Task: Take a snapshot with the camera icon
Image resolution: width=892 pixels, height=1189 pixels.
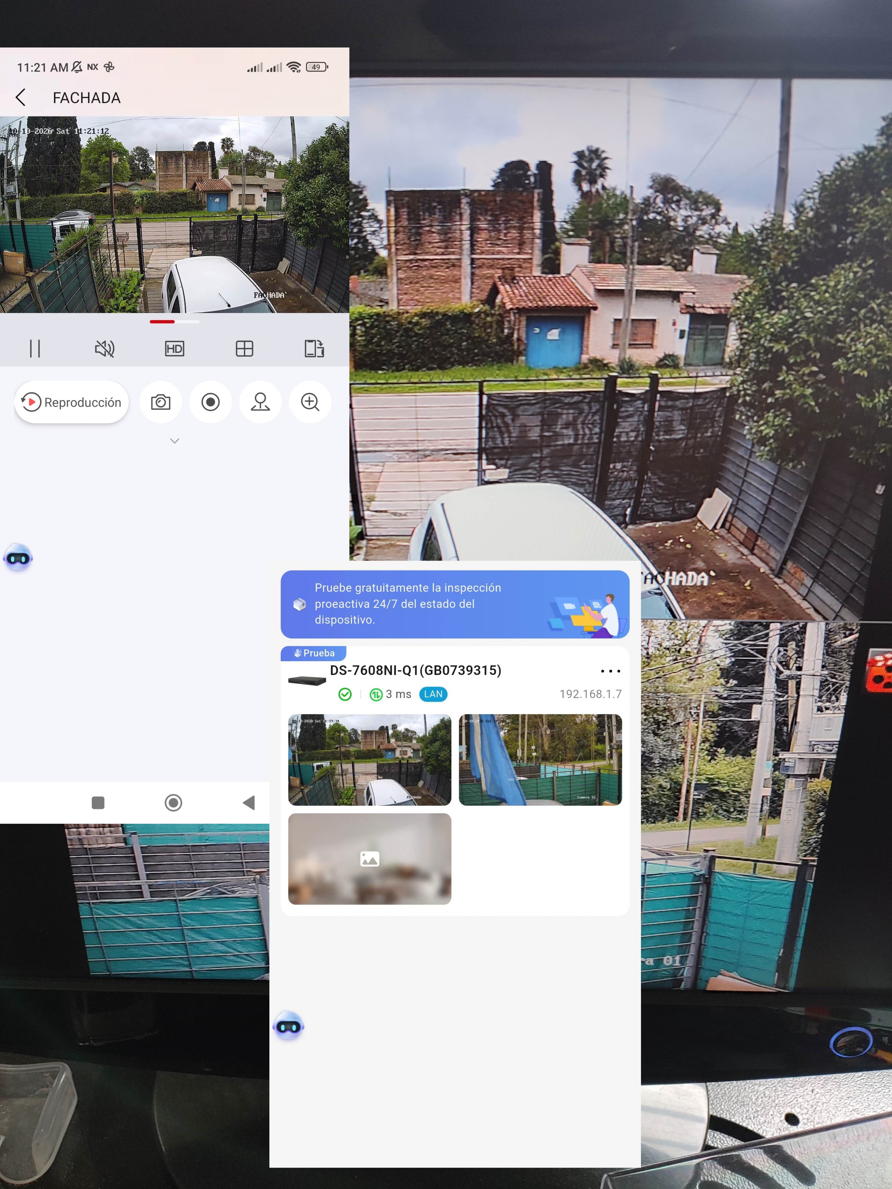Action: click(161, 402)
